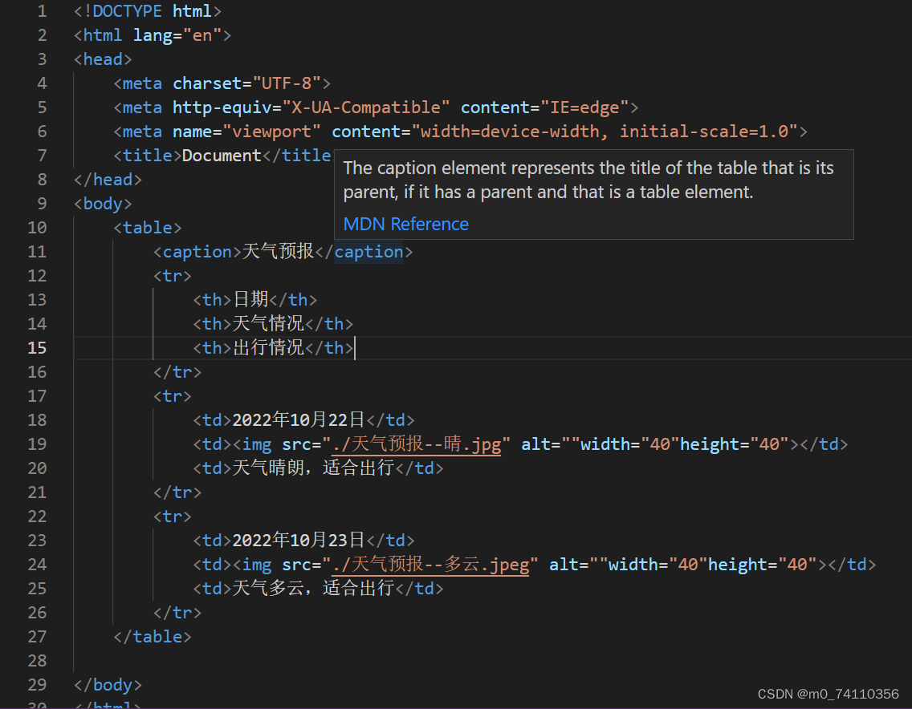Click the 天气多云，适合出行 cell text
Screen dimensions: 912x709
pos(313,588)
